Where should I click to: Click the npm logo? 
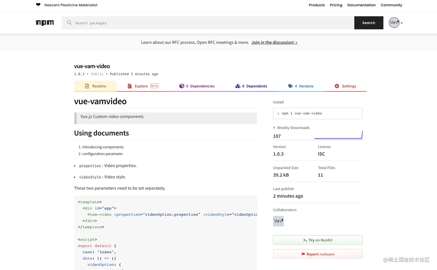(x=45, y=23)
